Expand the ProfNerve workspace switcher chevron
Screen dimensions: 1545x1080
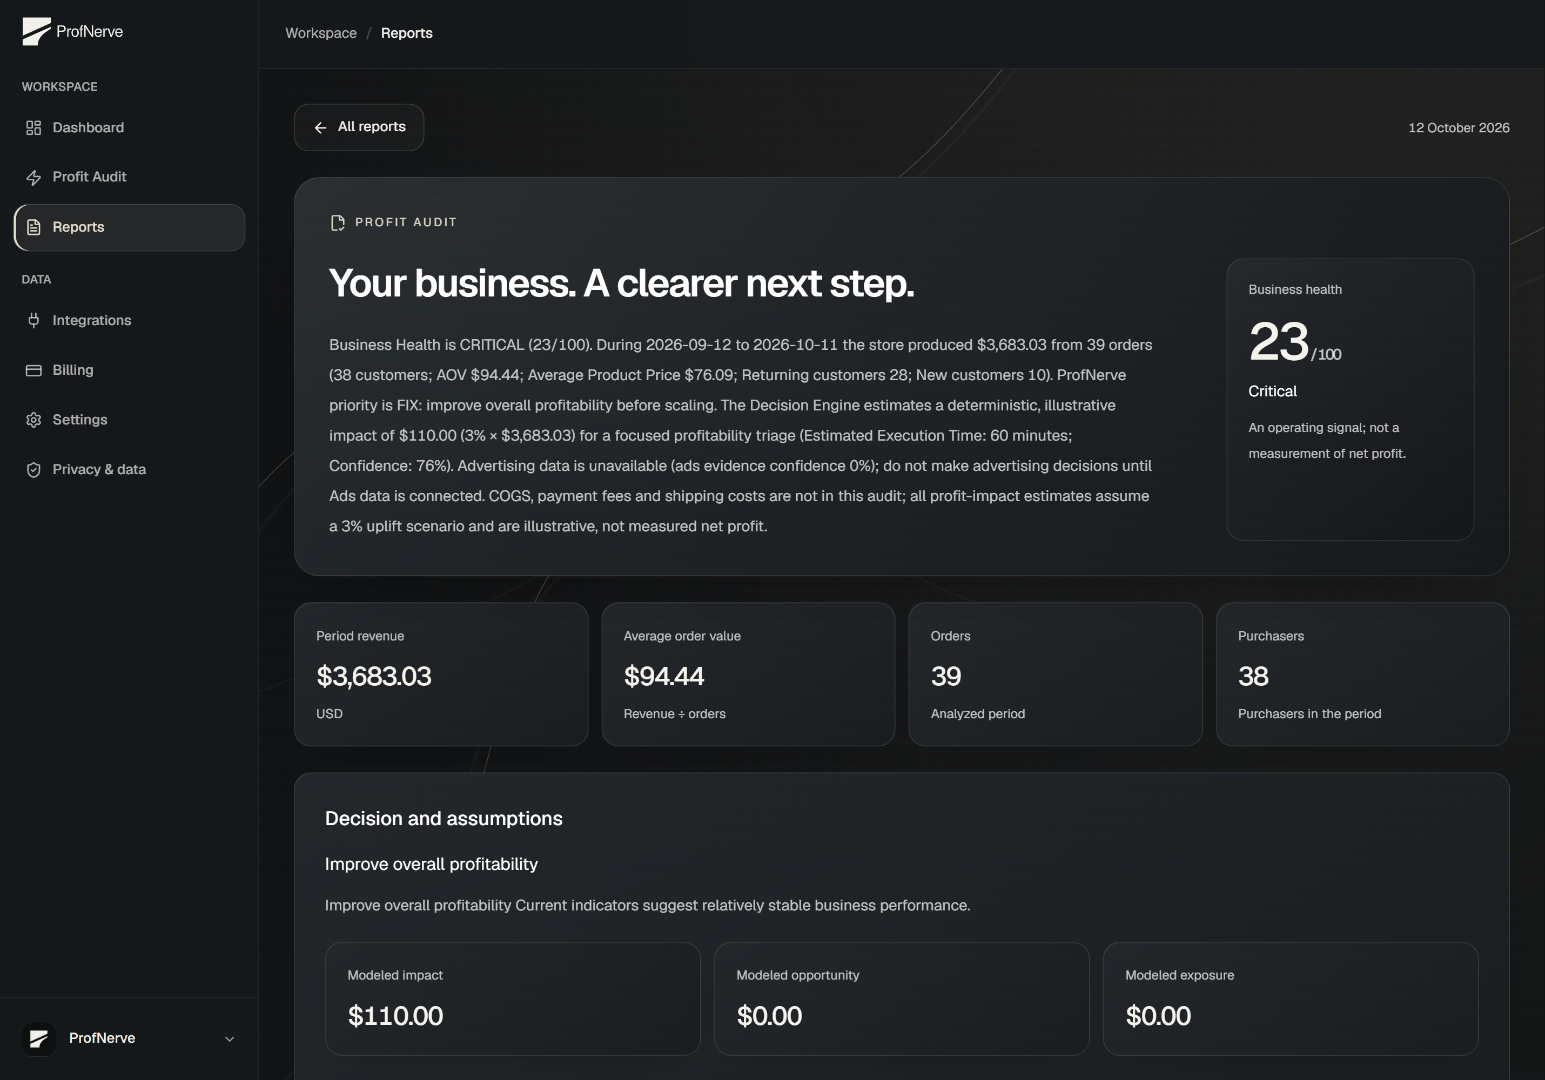pos(230,1039)
